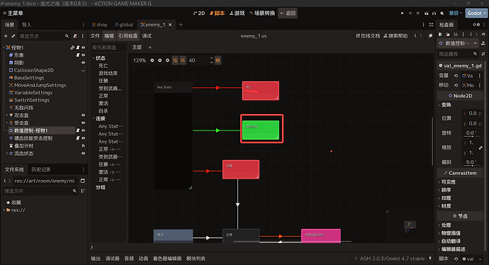Click the pause button in the top bar

click(x=410, y=13)
